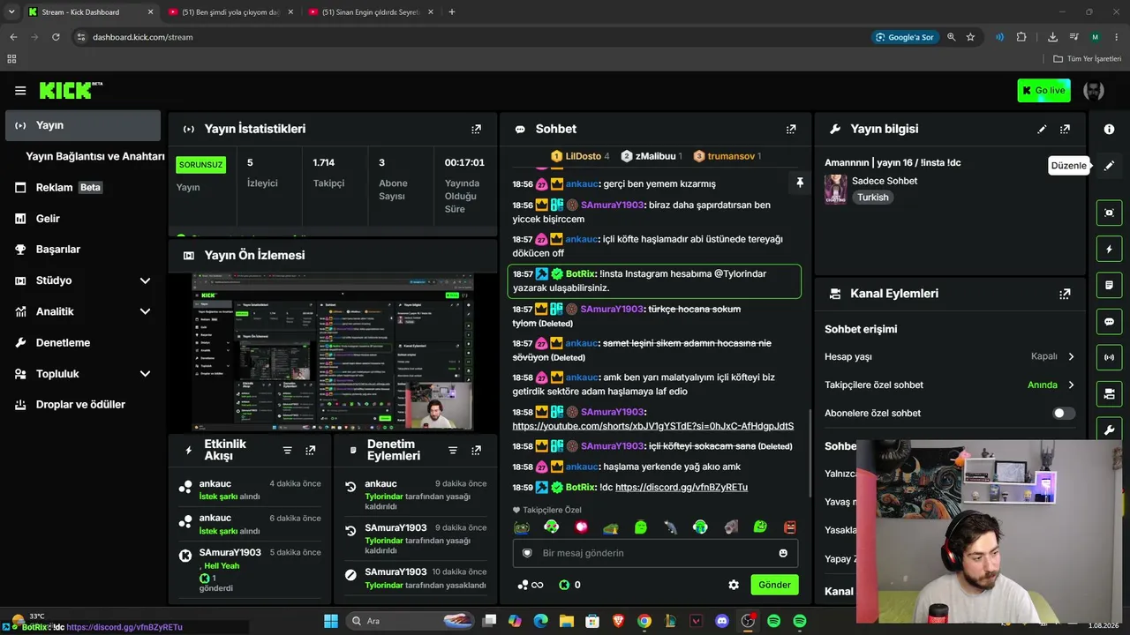Open Takipçilere özel sohbet setting showing Anında

click(x=950, y=385)
